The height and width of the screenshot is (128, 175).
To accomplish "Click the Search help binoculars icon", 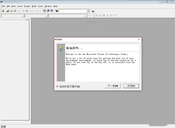I will pos(93,11).
